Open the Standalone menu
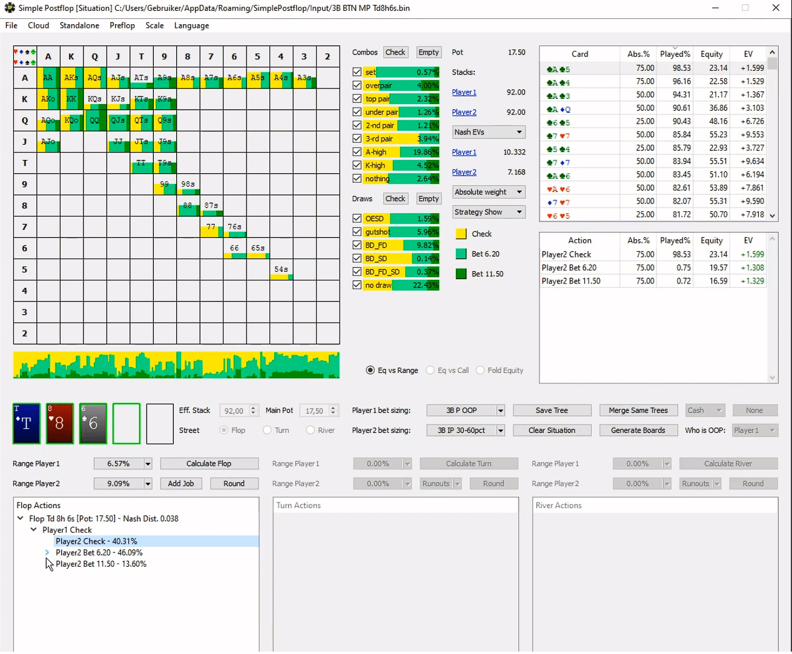 (x=79, y=25)
